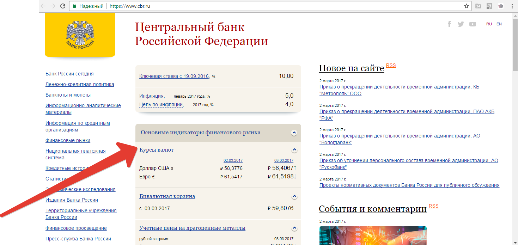
Task: Open 'Информация по кредитным организациям' link
Action: tap(78, 126)
